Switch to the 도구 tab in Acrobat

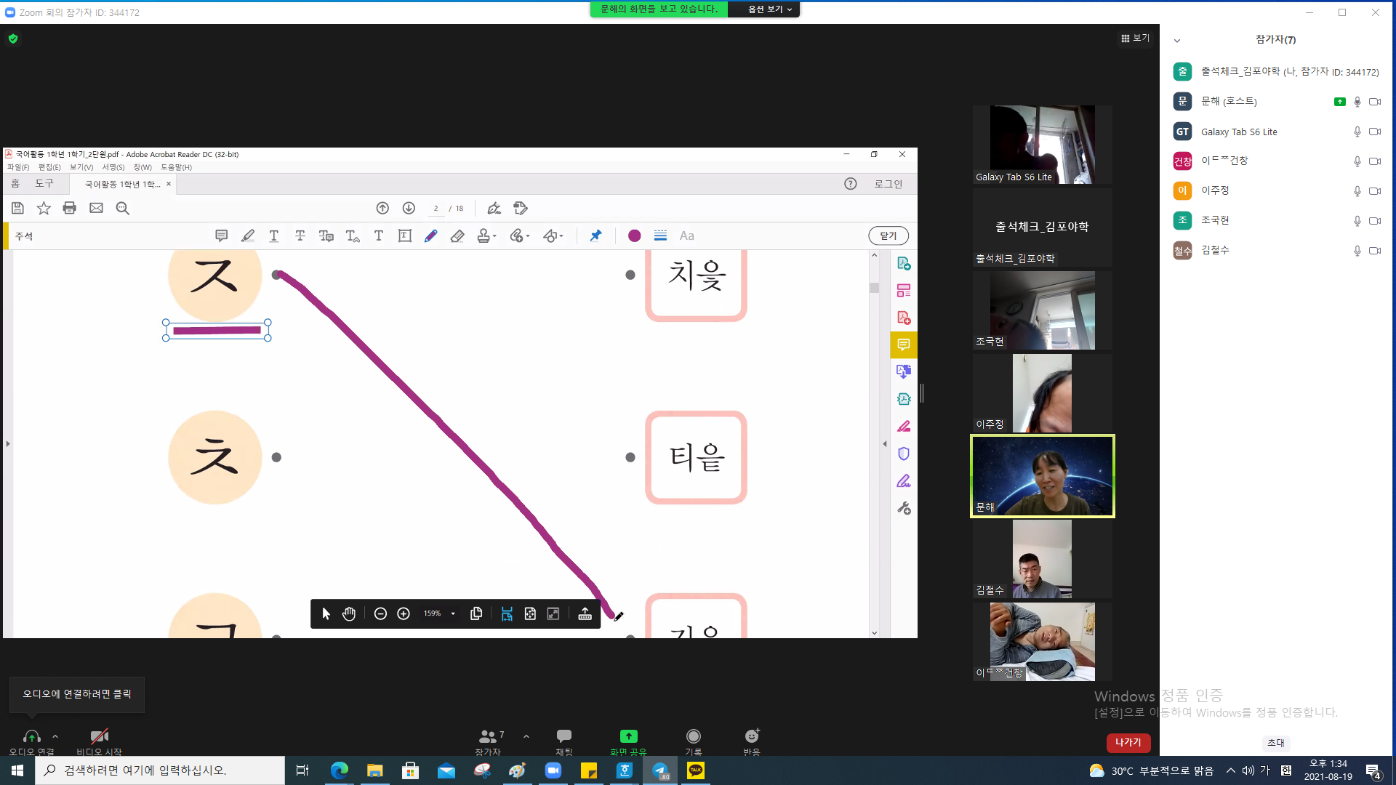(x=44, y=184)
